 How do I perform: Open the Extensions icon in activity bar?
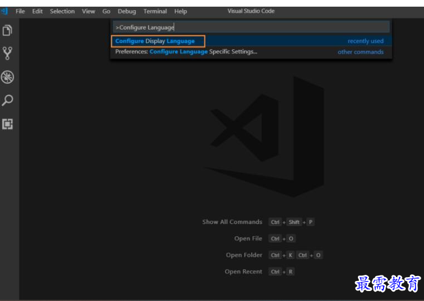click(7, 124)
